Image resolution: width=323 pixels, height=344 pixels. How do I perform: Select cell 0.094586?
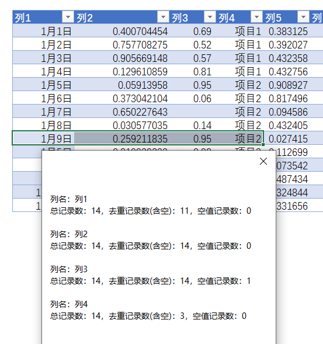point(286,111)
